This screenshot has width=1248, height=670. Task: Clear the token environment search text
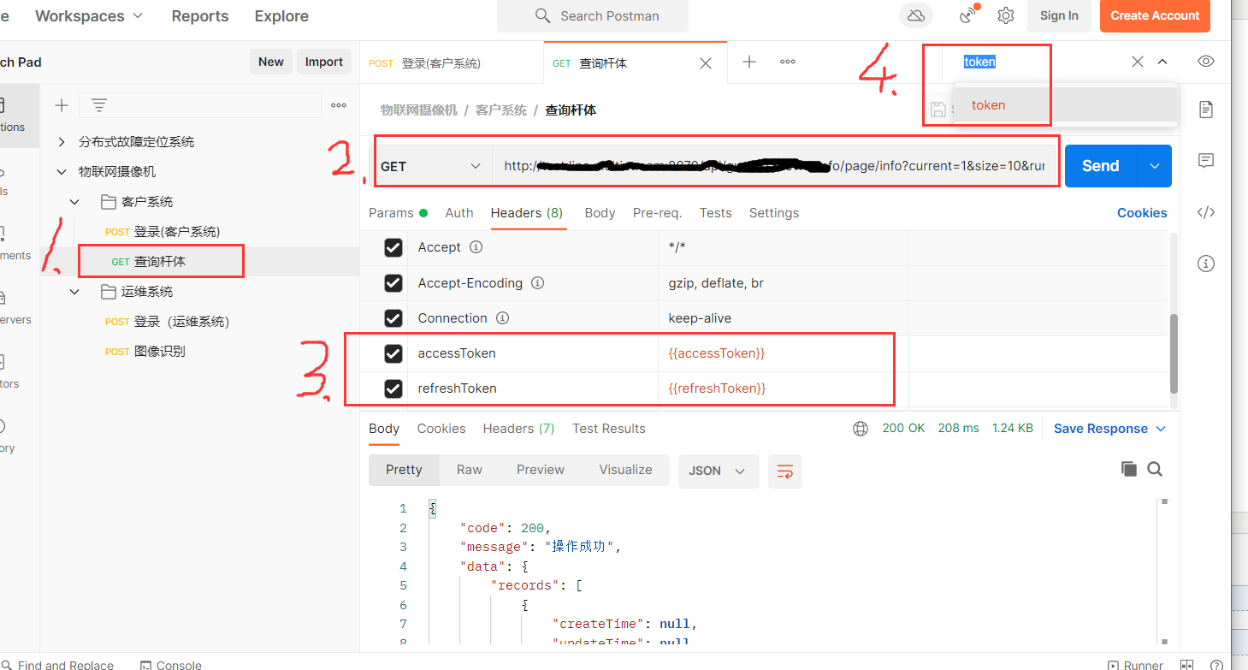(1138, 62)
